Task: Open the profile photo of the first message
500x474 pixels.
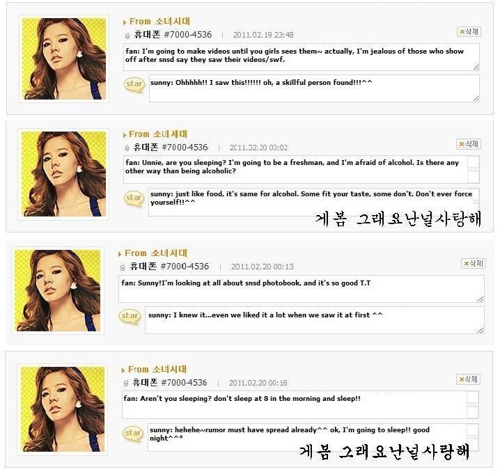Action: click(64, 58)
